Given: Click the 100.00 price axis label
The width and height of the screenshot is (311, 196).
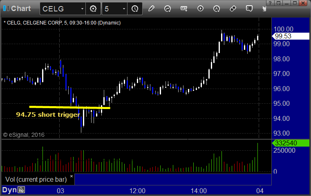Looking at the screenshot, I should (284, 29).
